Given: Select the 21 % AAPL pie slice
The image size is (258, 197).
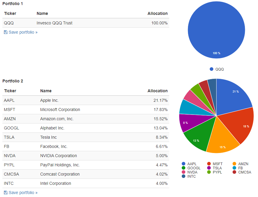Looking at the screenshot, I should click(x=233, y=96).
